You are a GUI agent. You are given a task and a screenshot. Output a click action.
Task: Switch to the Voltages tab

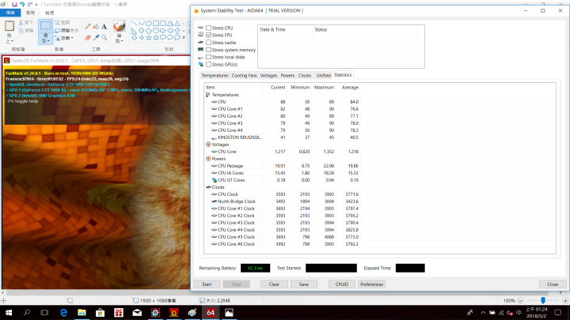point(268,76)
